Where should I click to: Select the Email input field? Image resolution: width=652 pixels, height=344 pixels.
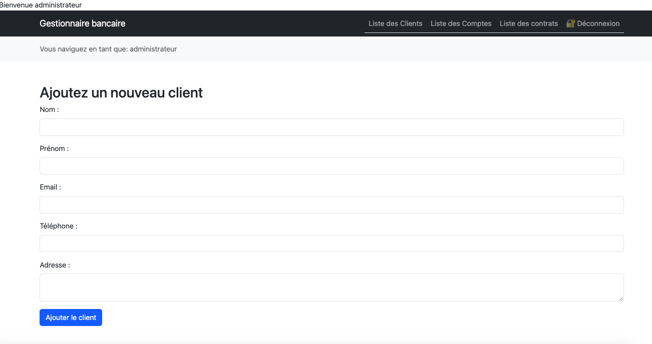pos(332,204)
